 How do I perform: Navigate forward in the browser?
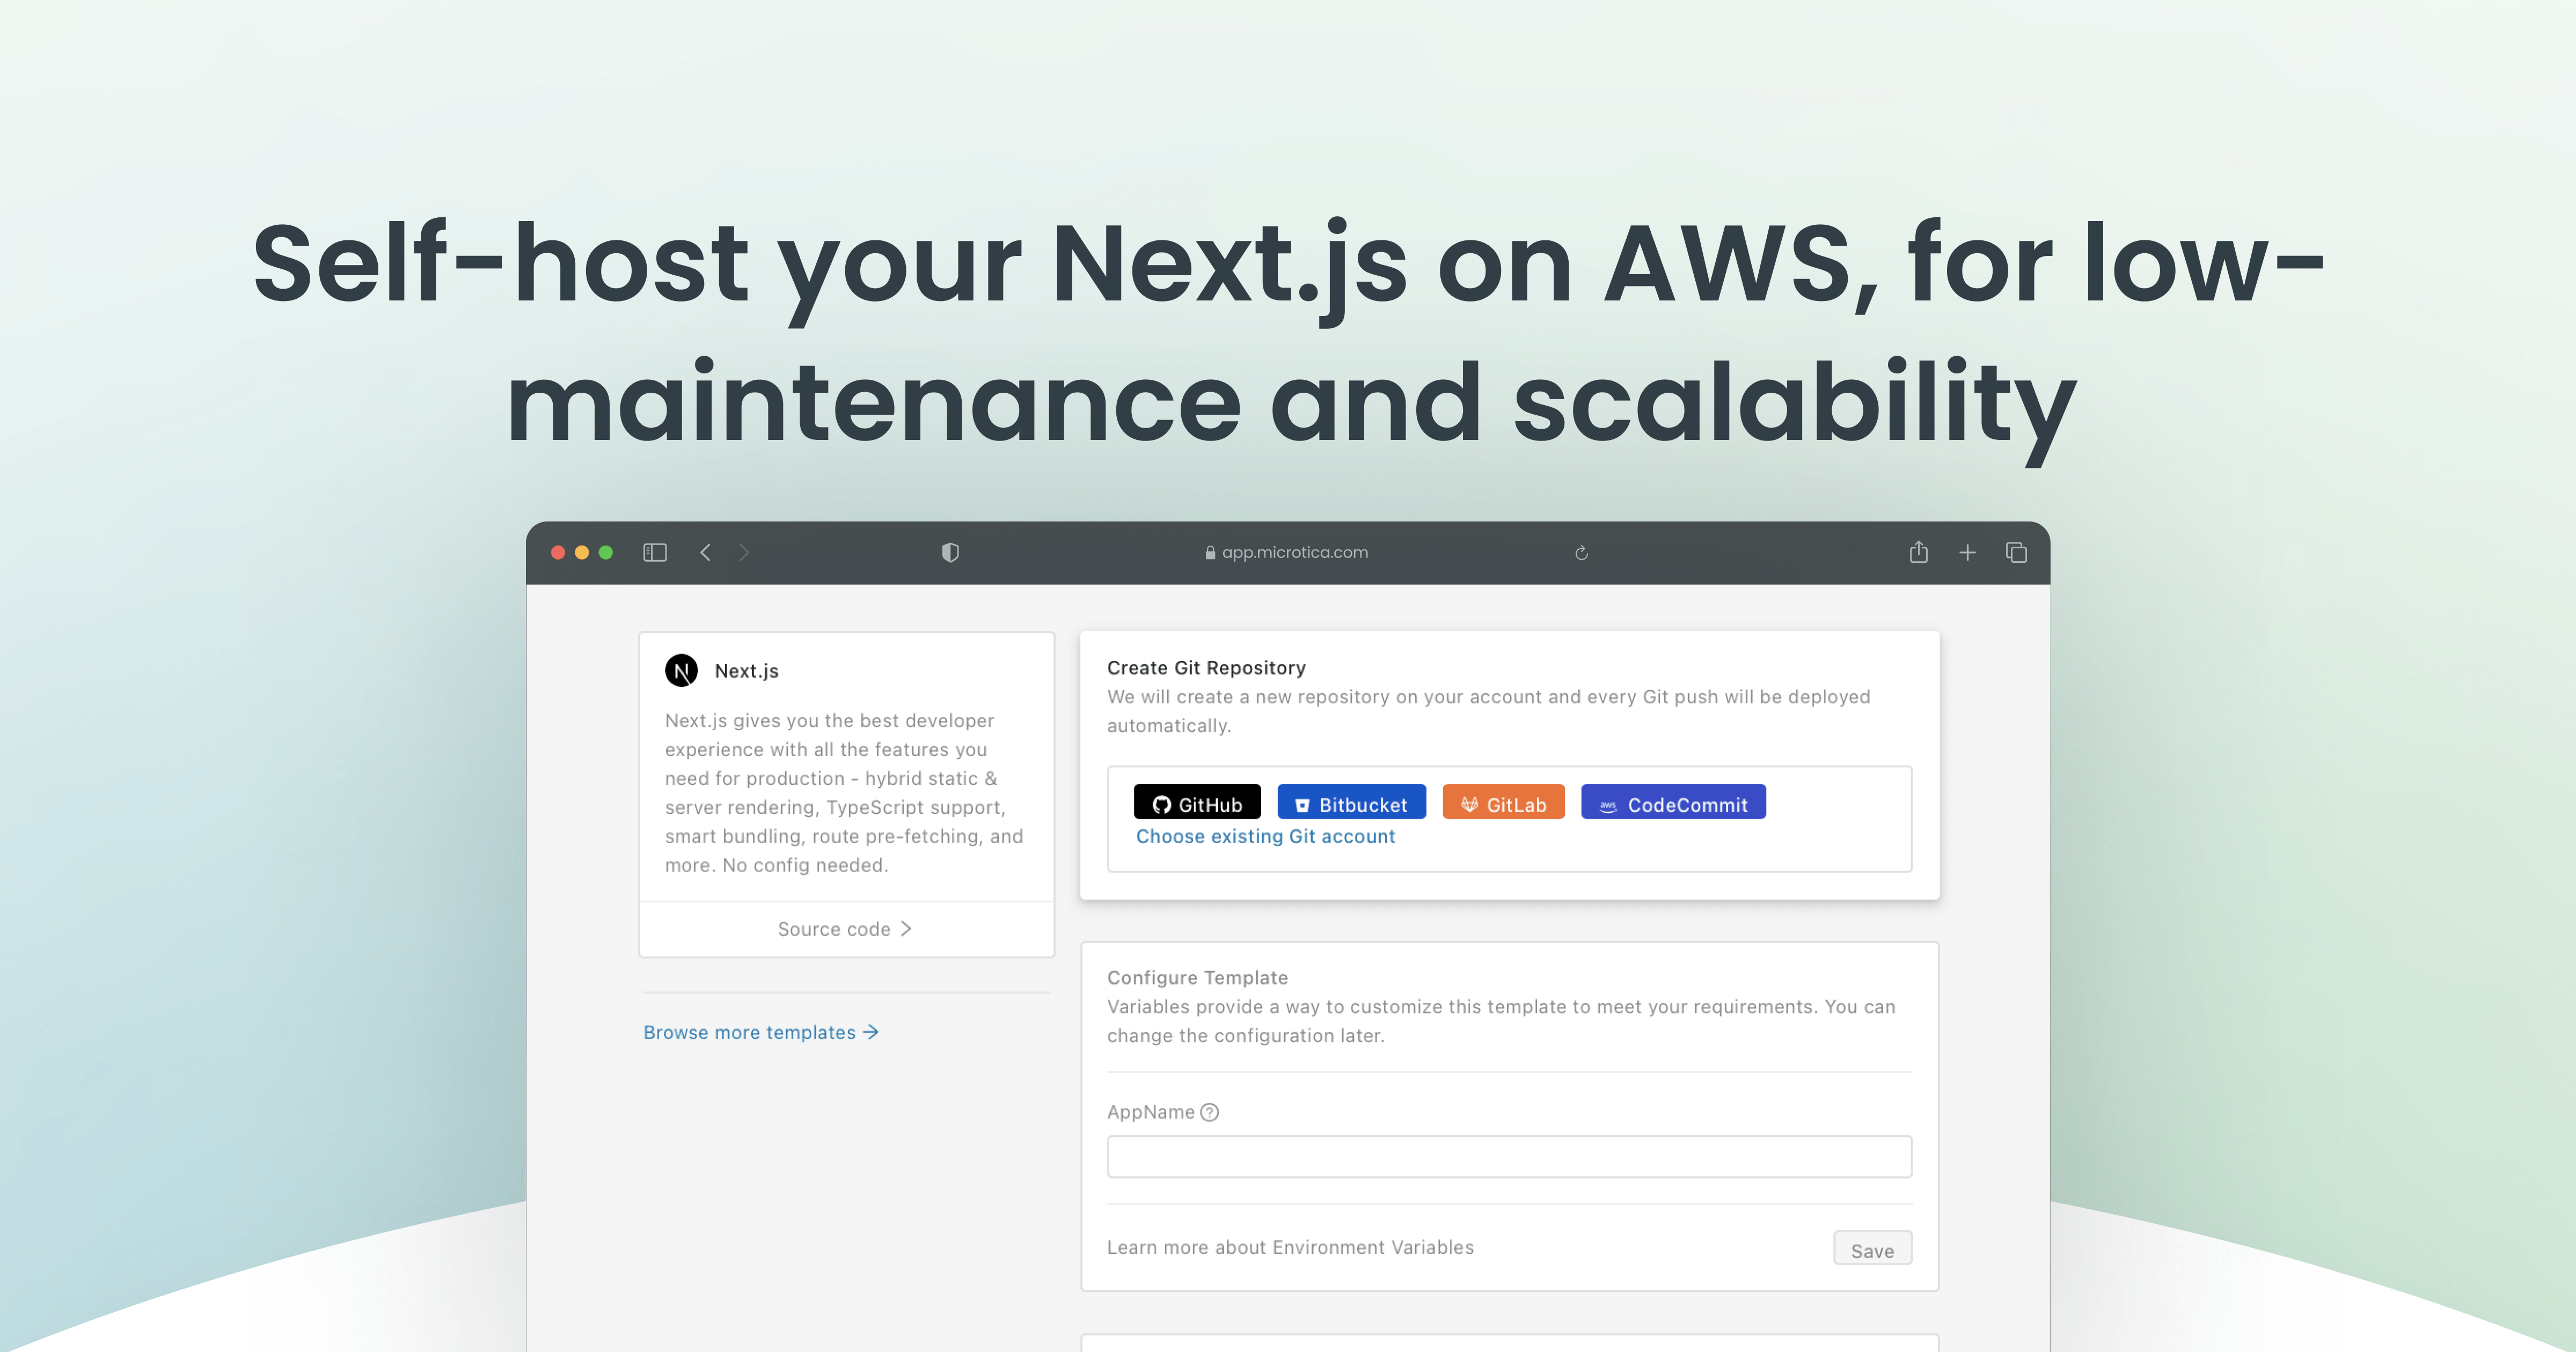click(x=744, y=551)
